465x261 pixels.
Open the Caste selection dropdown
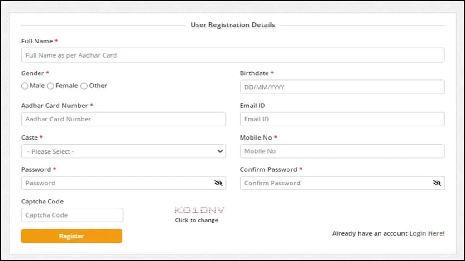124,151
